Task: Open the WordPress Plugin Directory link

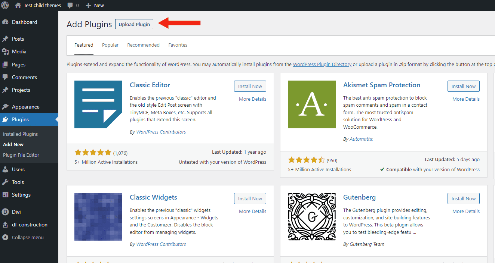Action: point(322,64)
